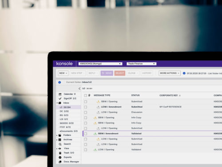
Task: Click the NEW button
Action: 63,73
